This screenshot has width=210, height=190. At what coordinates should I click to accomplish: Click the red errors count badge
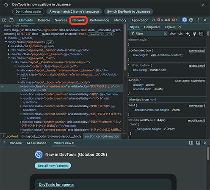tap(160, 20)
